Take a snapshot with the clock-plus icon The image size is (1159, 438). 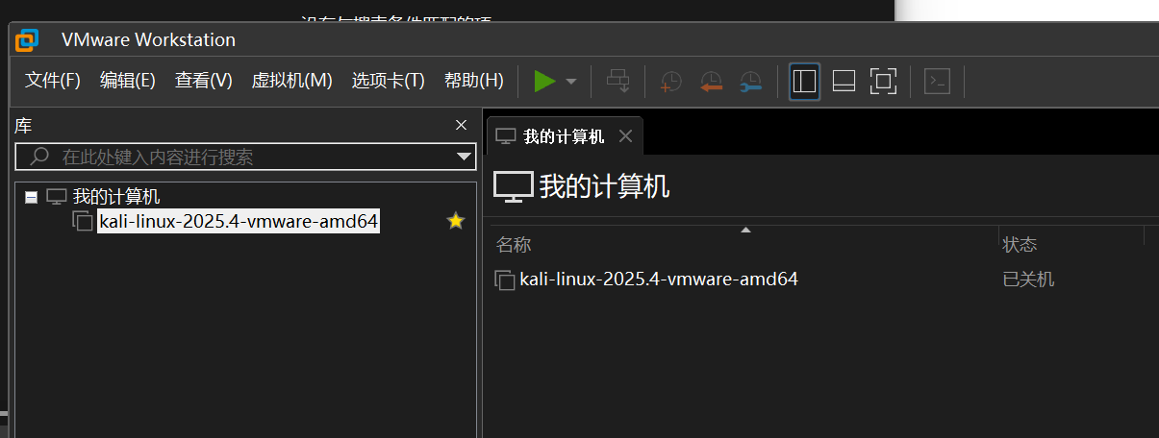tap(670, 82)
